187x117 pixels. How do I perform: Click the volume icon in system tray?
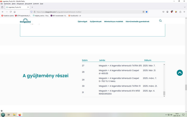[x=172, y=115]
